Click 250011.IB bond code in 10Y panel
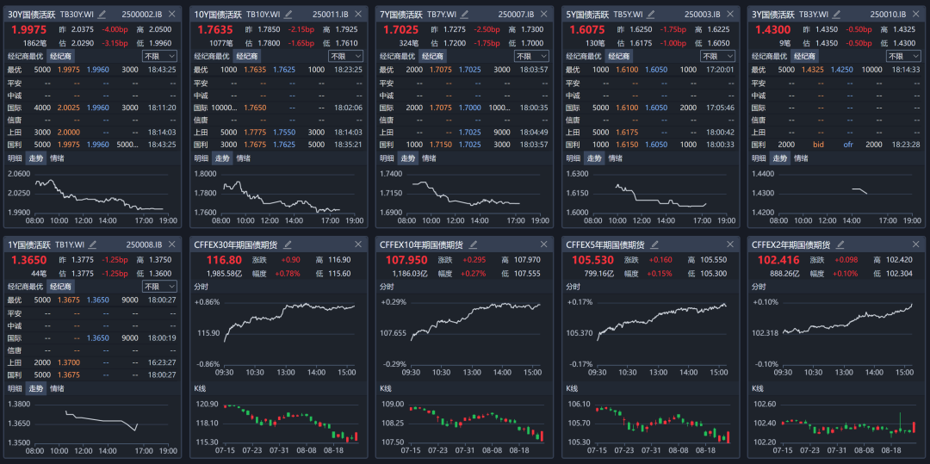Screen dimensions: 930x464 [330, 14]
